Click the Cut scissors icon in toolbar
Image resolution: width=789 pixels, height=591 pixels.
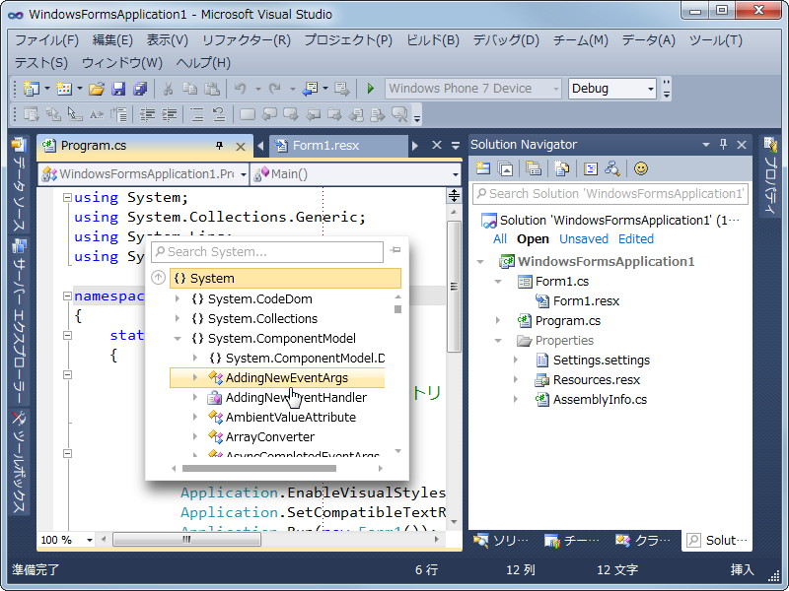tap(168, 89)
